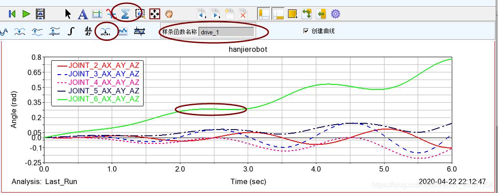Click the fit-to-view arrows icon
498x193 pixels.
pyautogui.click(x=154, y=14)
